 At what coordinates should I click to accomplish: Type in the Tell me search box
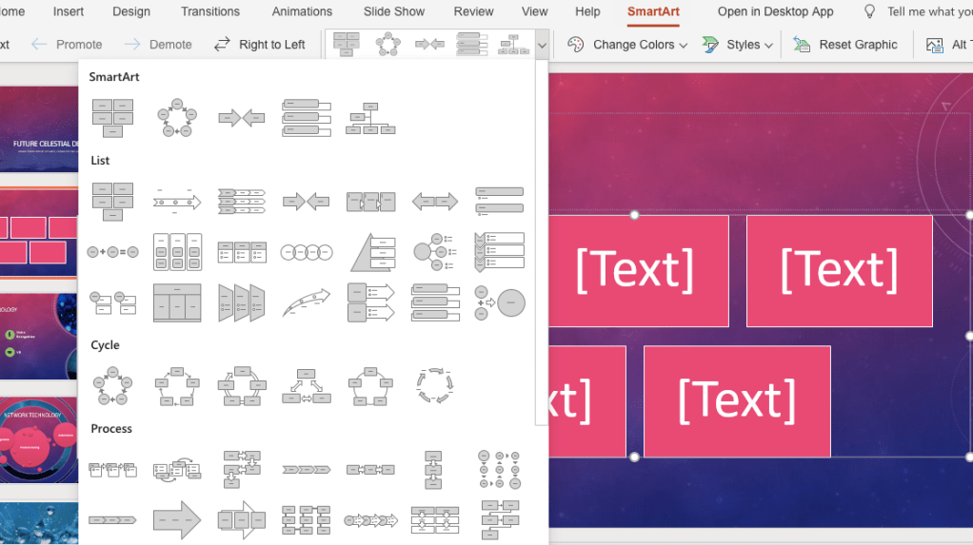(x=928, y=11)
